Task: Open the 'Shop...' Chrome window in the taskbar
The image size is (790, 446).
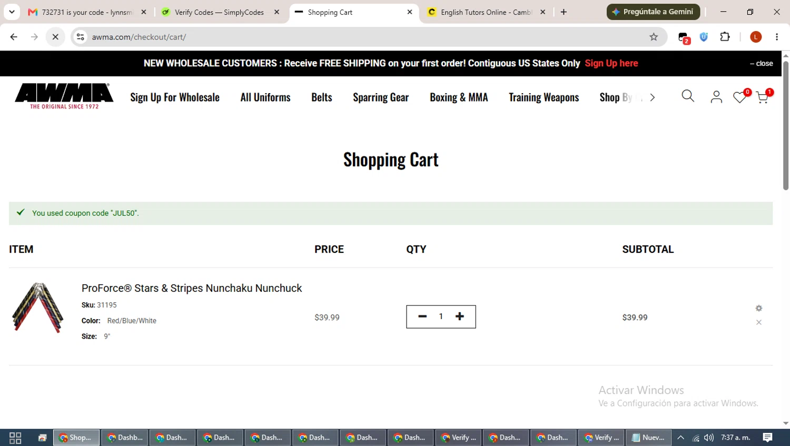Action: (x=76, y=438)
